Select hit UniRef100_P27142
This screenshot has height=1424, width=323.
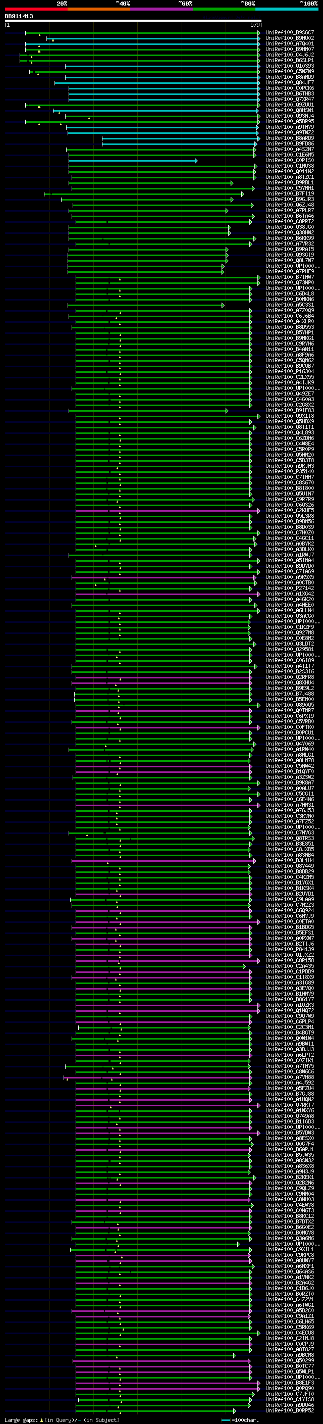pos(290,588)
